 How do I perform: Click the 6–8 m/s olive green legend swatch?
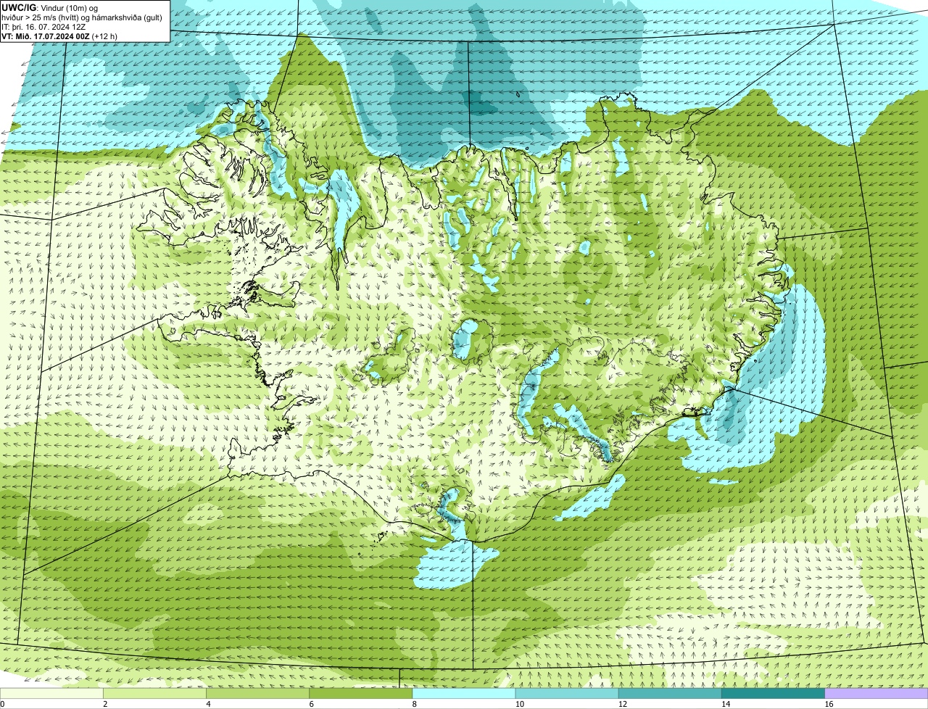(x=361, y=694)
